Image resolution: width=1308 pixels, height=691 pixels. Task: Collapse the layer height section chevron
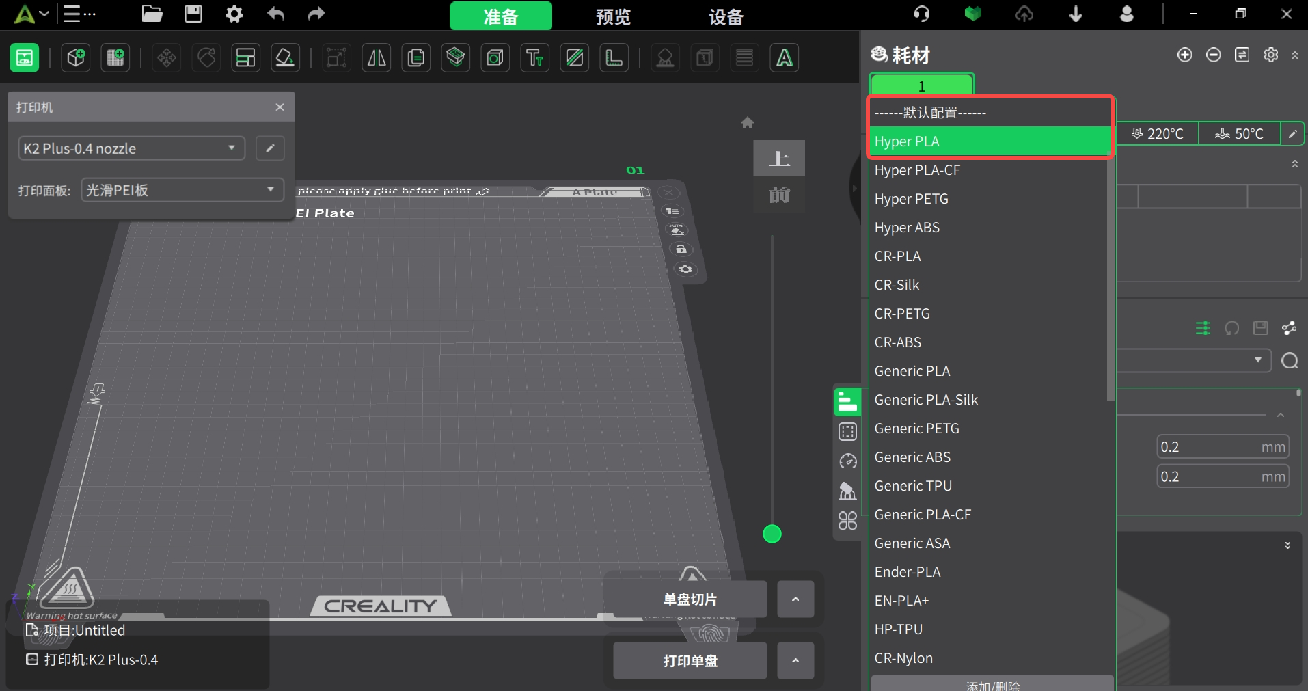tap(1281, 415)
